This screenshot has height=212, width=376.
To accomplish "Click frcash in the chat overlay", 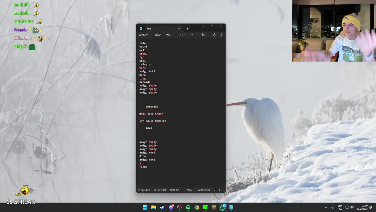I will coord(20,30).
